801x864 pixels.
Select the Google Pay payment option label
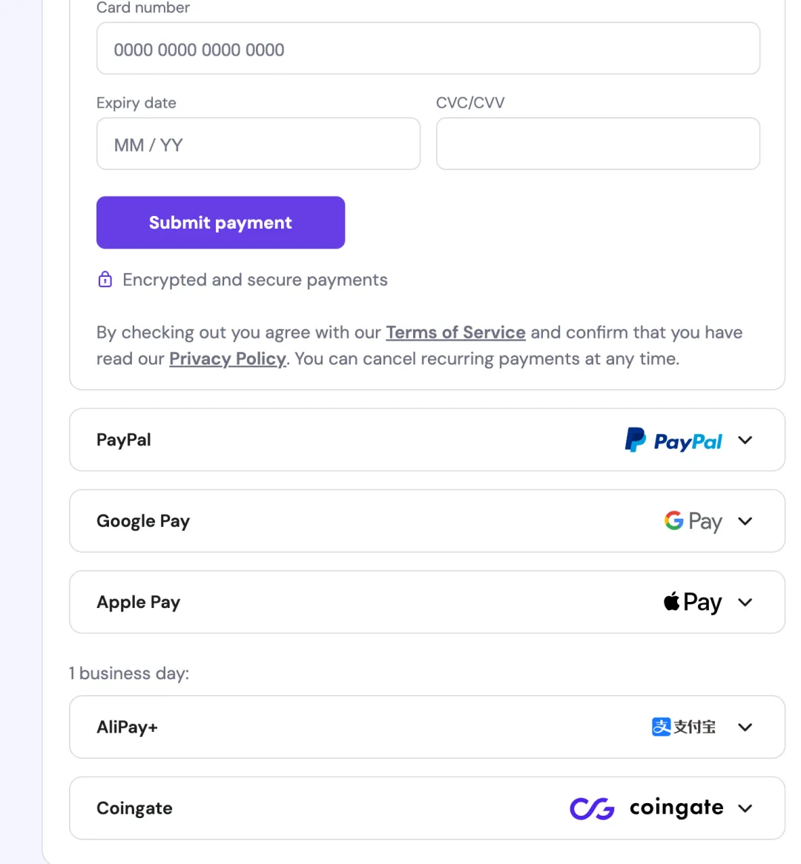(x=143, y=521)
